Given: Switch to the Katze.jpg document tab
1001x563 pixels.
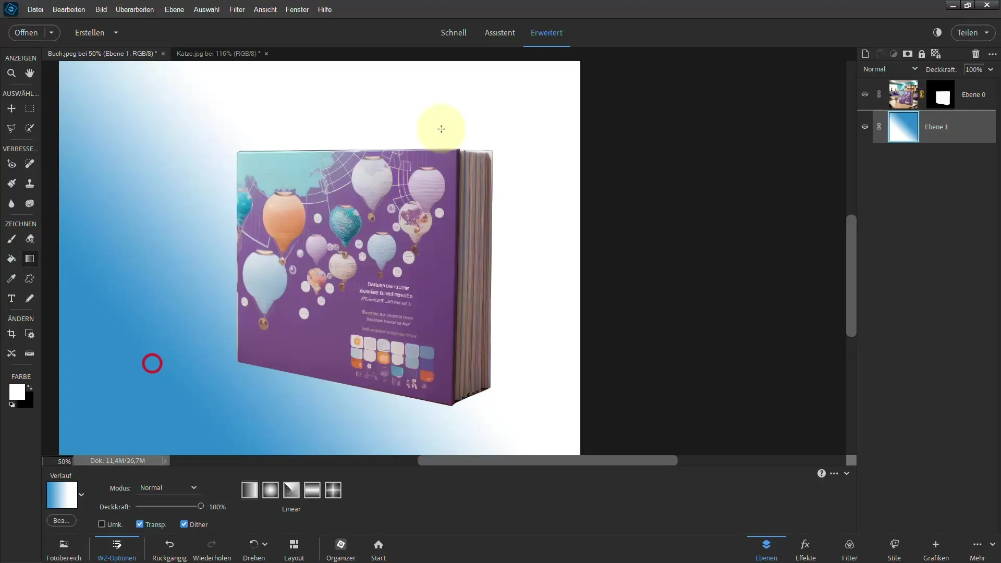Looking at the screenshot, I should 218,54.
